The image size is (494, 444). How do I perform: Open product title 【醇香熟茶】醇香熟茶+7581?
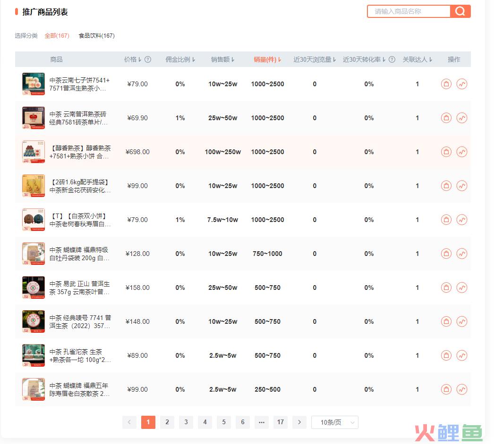coord(80,152)
